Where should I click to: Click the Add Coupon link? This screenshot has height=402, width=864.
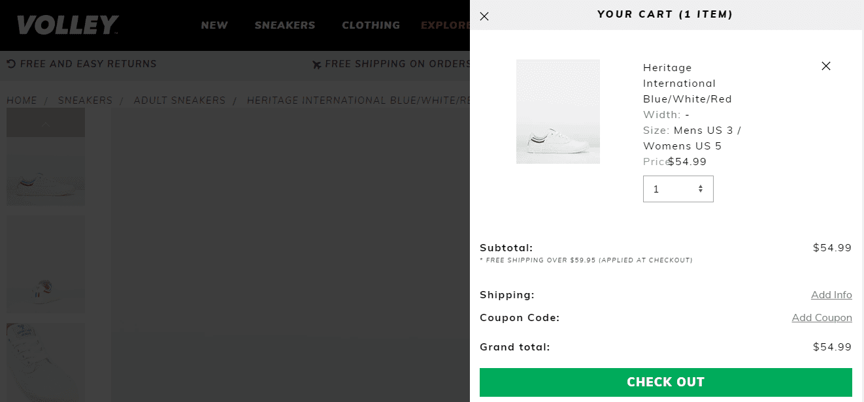tap(822, 318)
